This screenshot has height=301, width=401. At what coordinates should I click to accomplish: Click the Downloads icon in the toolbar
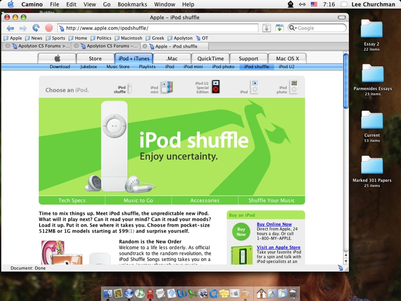coord(266,28)
